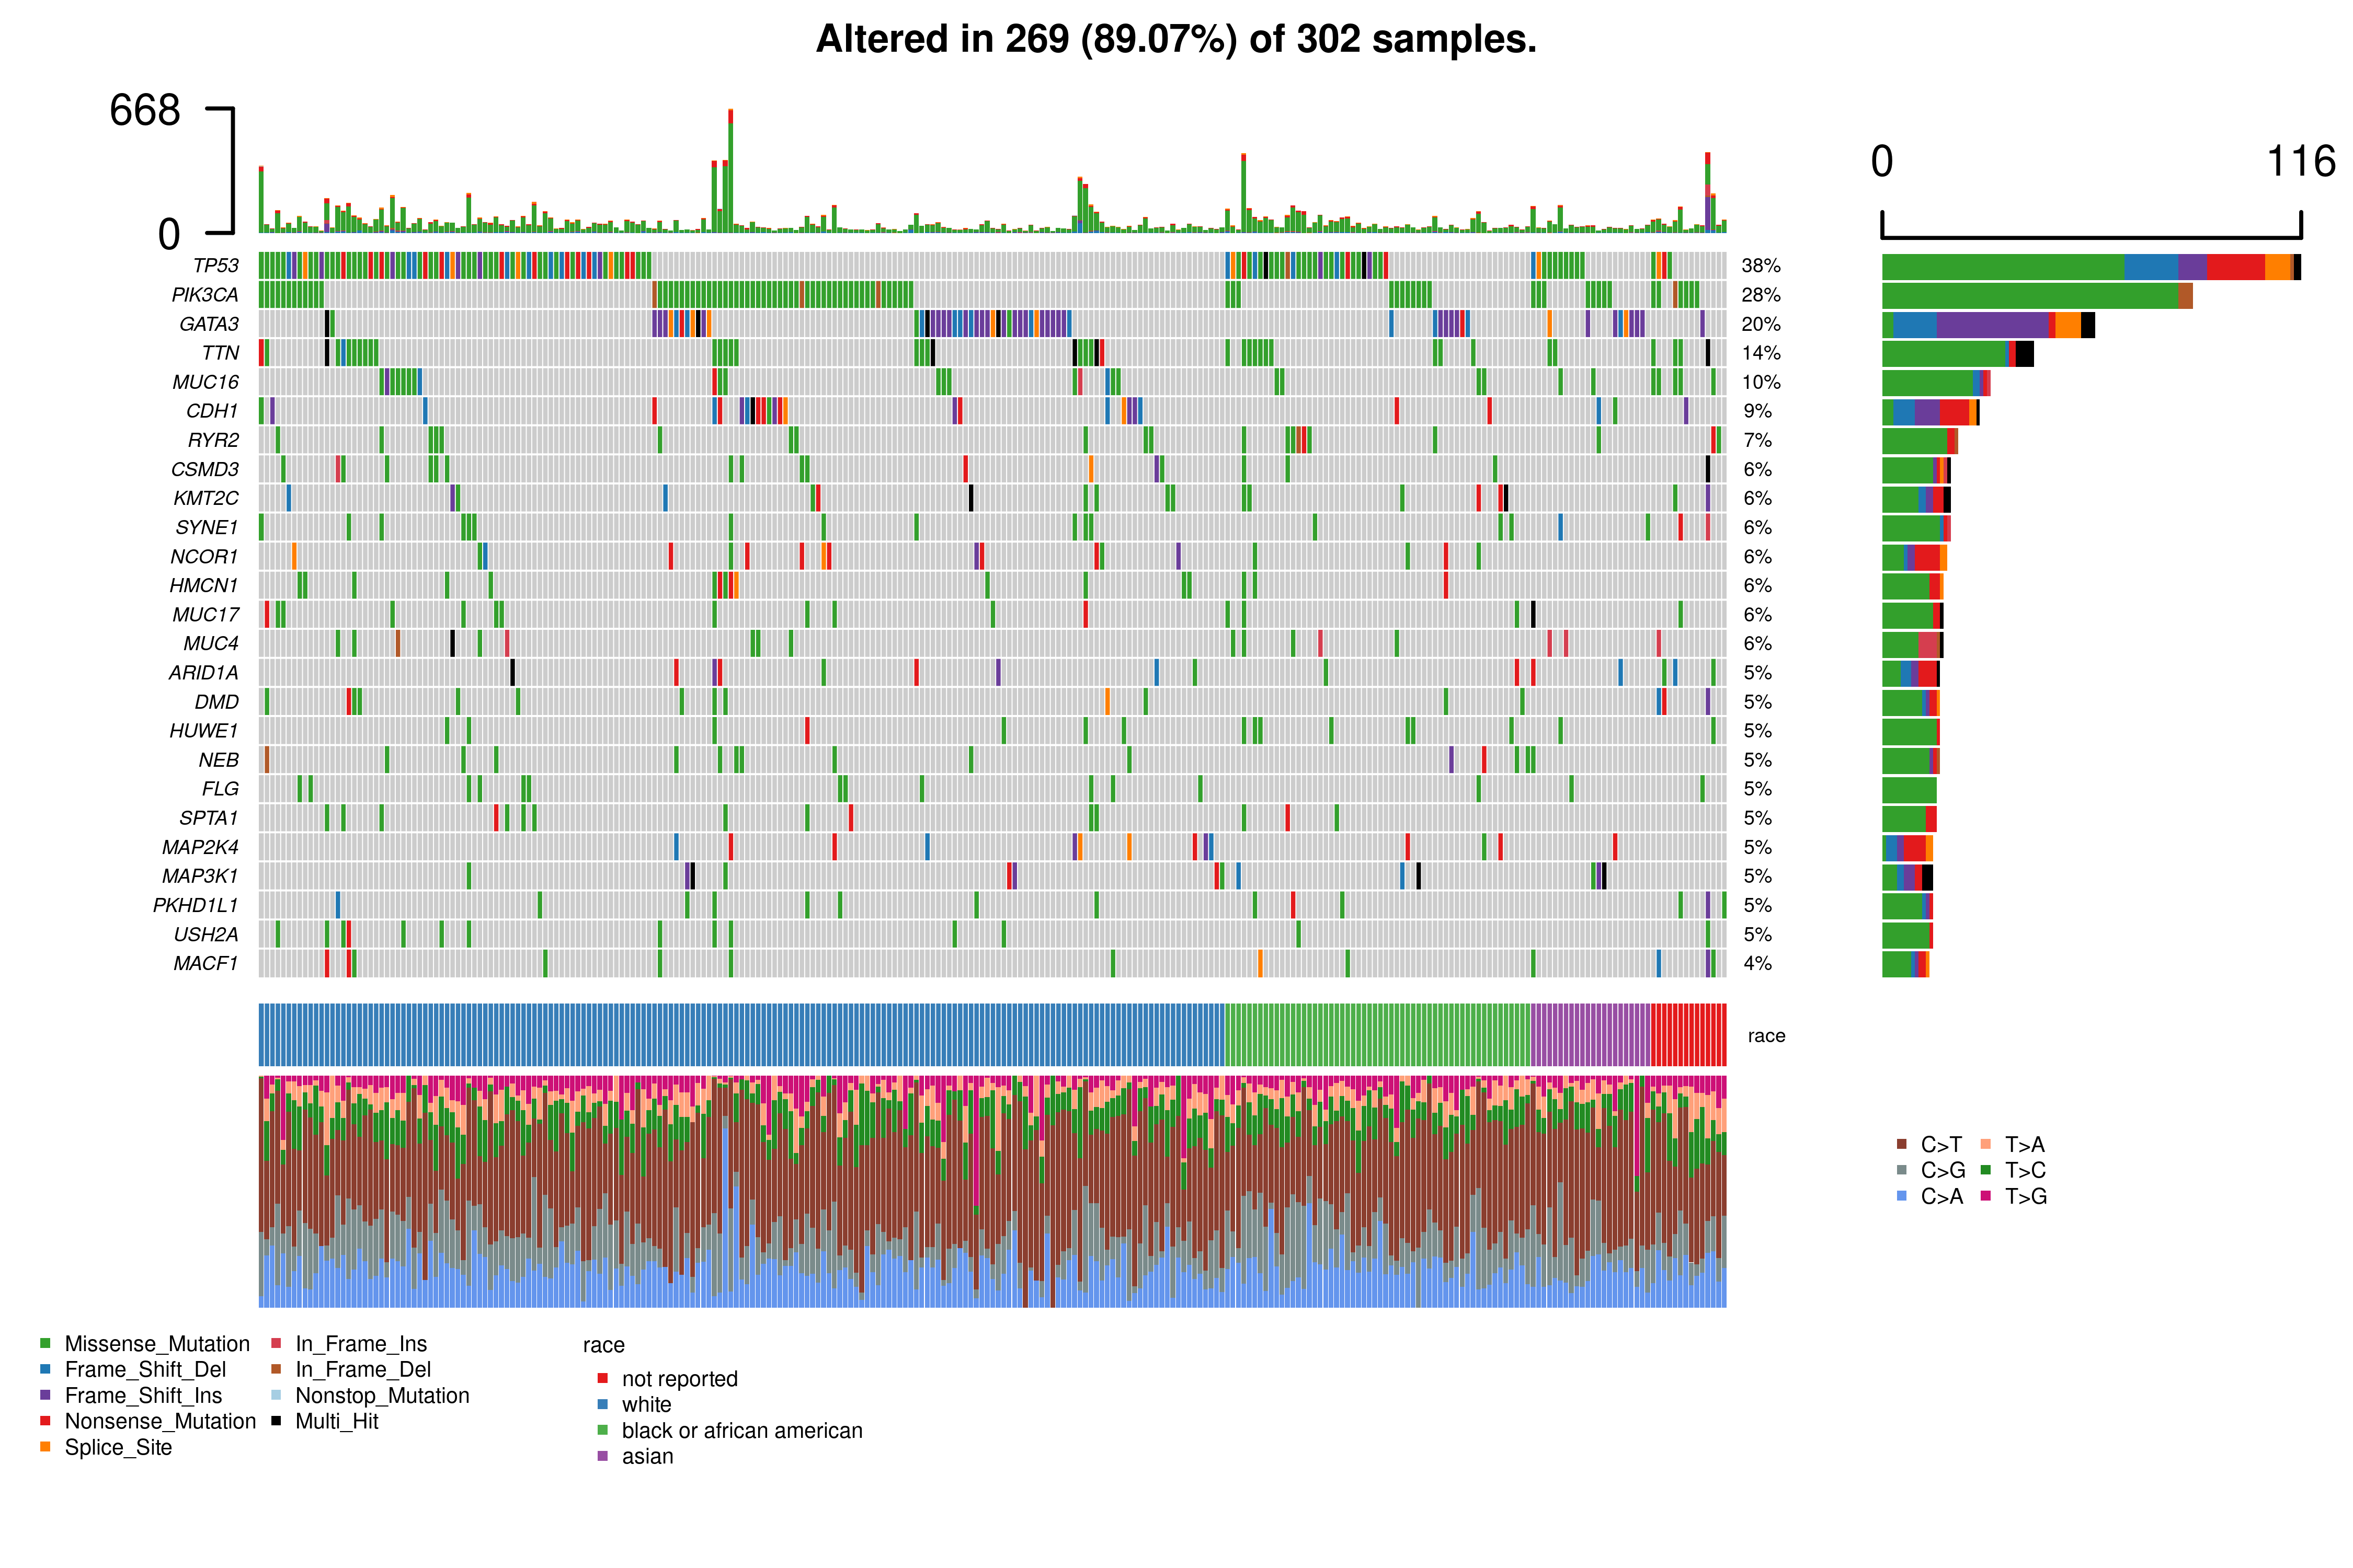Click the black or african american legend label
The height and width of the screenshot is (1568, 2353).
pos(741,1430)
